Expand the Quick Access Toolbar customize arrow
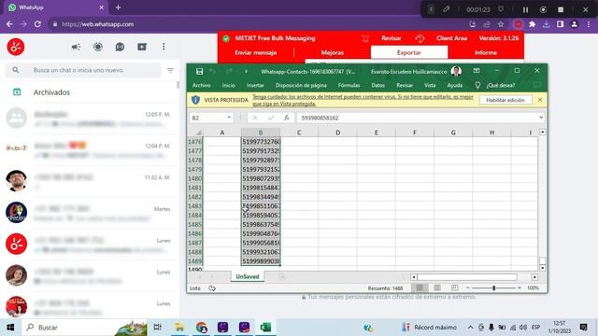 (246, 71)
